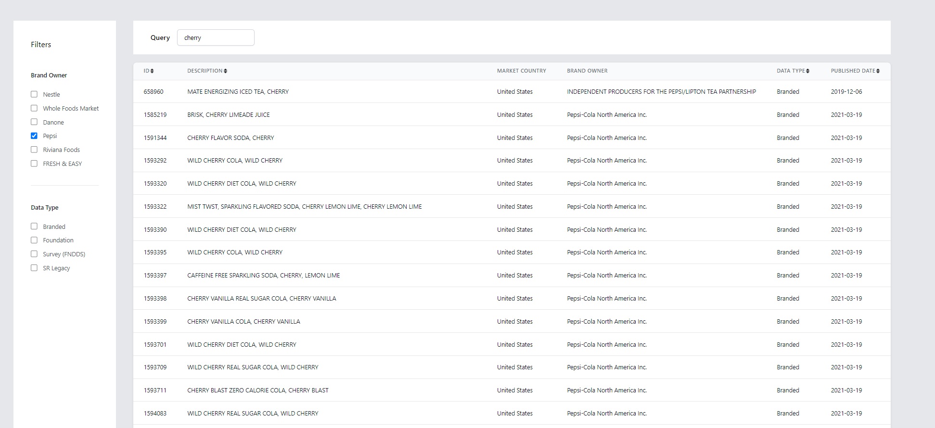Select CHERRY VANILLA REAL SUGAR COLA row
This screenshot has width=935, height=428.
click(512, 299)
